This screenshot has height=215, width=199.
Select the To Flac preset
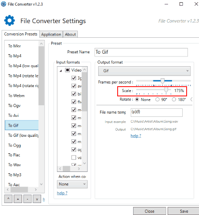(22, 155)
